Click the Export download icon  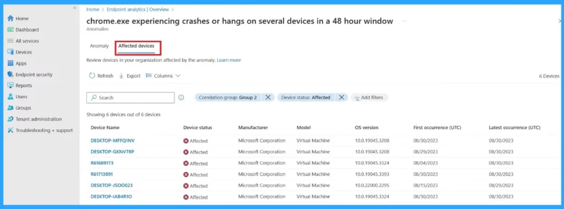[x=121, y=76]
